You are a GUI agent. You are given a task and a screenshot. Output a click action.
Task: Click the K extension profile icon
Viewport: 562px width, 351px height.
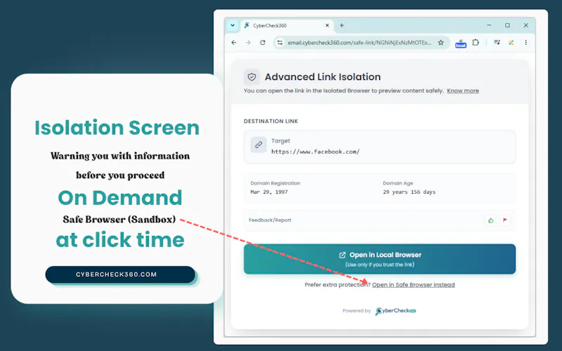(x=511, y=43)
